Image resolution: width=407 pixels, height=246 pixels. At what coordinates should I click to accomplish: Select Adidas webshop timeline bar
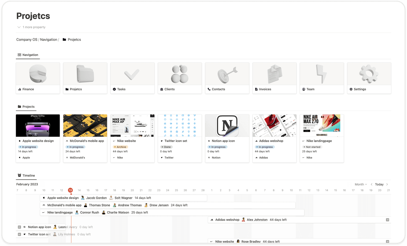(299, 220)
